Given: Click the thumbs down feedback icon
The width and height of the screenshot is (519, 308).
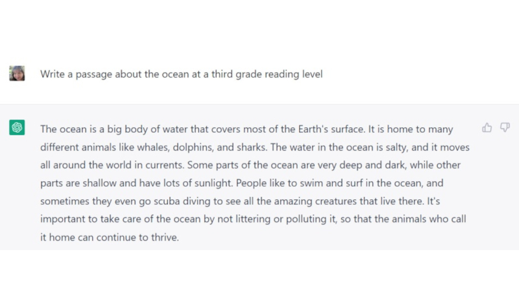Looking at the screenshot, I should 505,127.
